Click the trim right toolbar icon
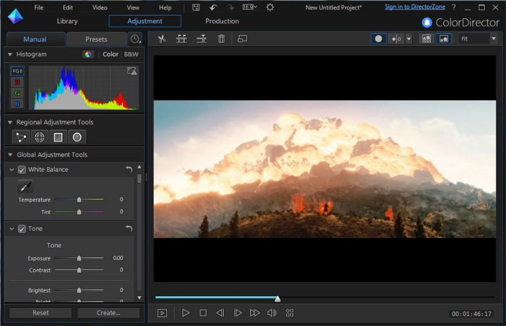This screenshot has width=506, height=326. tap(202, 39)
